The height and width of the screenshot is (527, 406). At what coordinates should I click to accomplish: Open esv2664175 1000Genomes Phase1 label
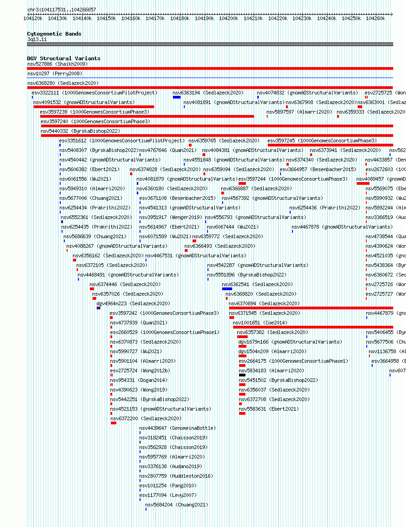[x=293, y=361]
